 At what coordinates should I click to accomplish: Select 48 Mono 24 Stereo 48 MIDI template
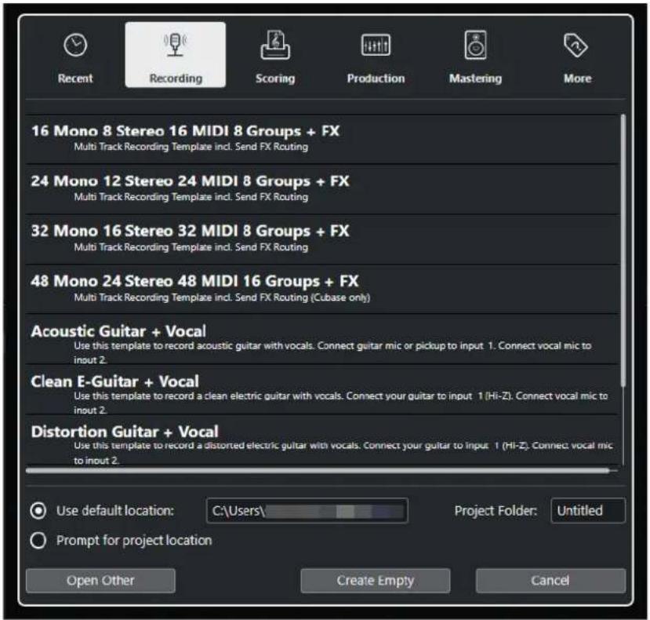tap(322, 290)
